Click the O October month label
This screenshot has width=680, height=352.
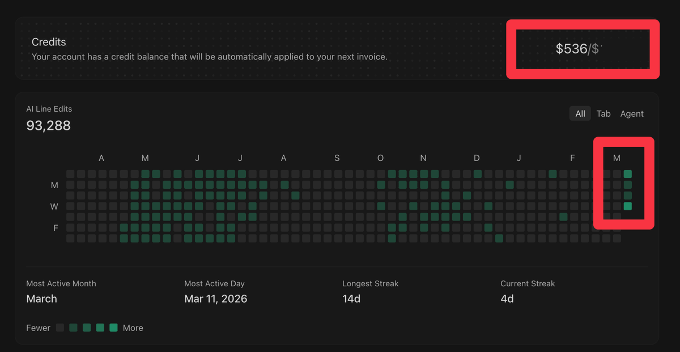pyautogui.click(x=380, y=158)
